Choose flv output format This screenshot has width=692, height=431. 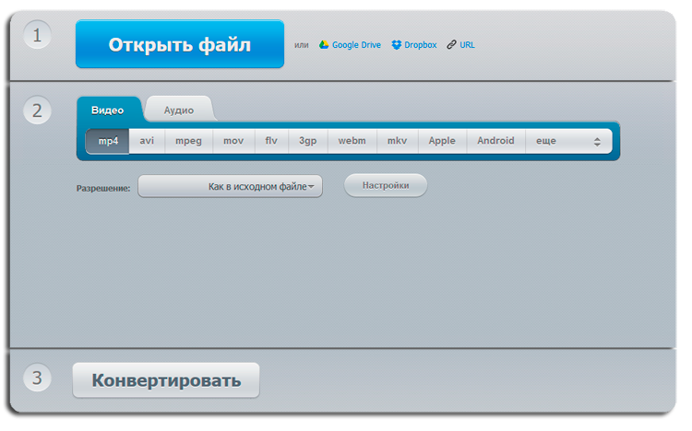pyautogui.click(x=271, y=141)
